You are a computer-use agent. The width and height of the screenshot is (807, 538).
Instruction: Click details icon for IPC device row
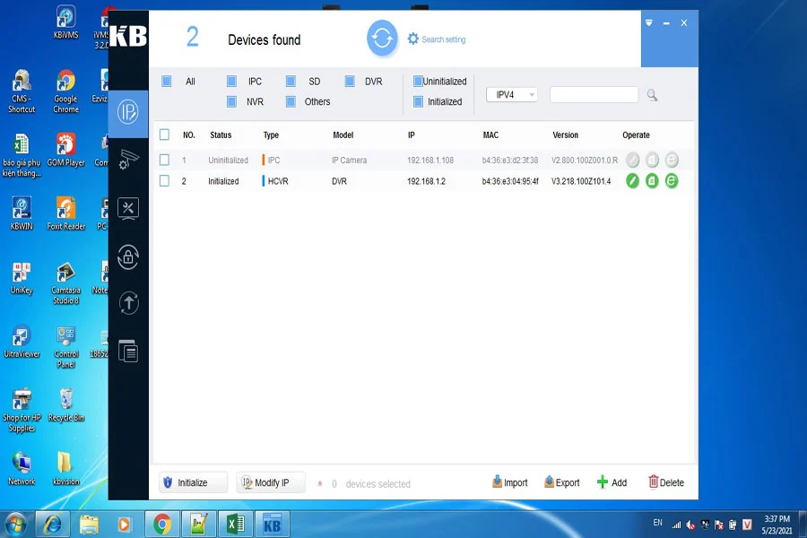click(652, 161)
